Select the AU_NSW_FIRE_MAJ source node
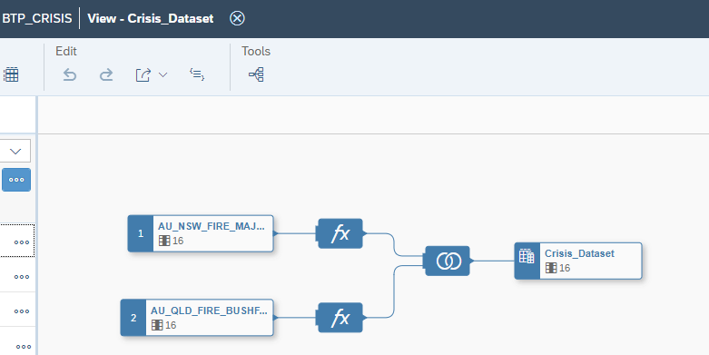 click(201, 233)
